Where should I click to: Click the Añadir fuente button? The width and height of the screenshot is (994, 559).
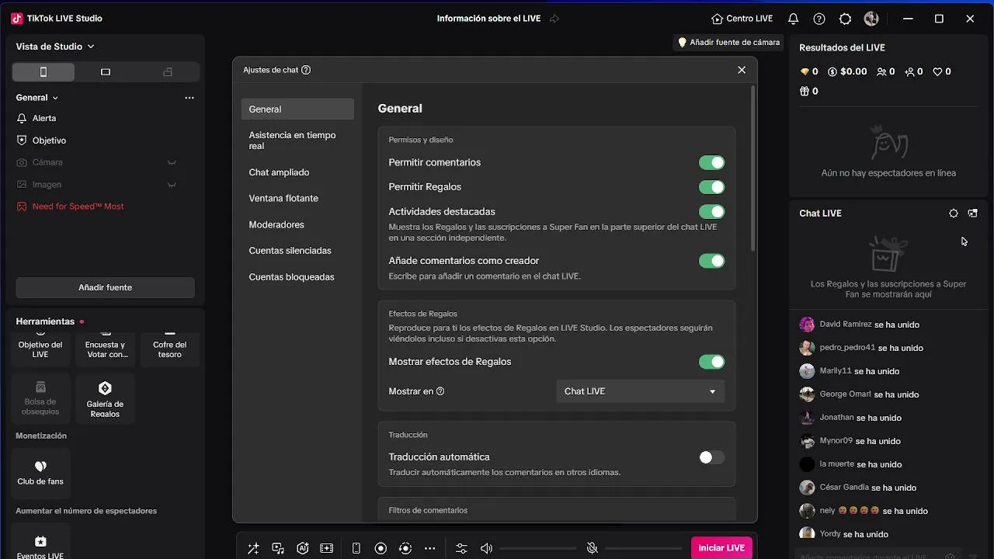coord(105,287)
